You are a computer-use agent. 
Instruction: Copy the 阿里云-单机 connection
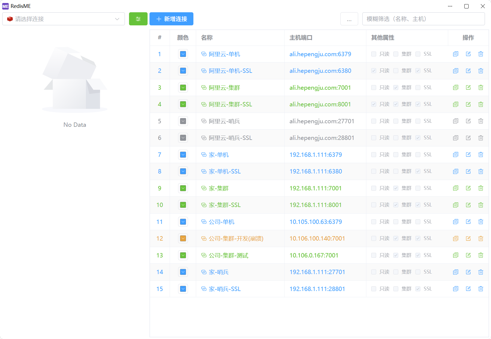[x=456, y=54]
